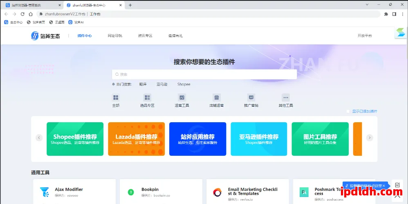Click the carousel next arrow

click(x=370, y=138)
